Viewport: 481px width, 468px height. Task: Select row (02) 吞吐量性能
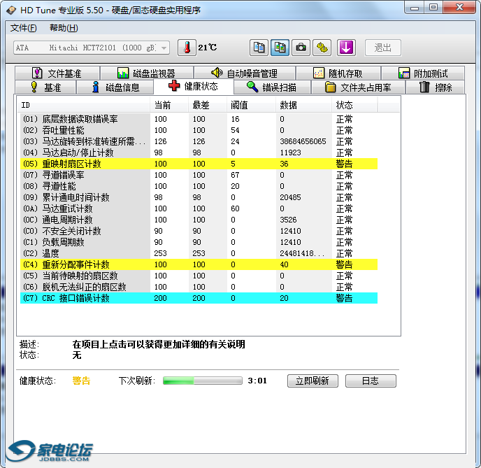tap(199, 130)
